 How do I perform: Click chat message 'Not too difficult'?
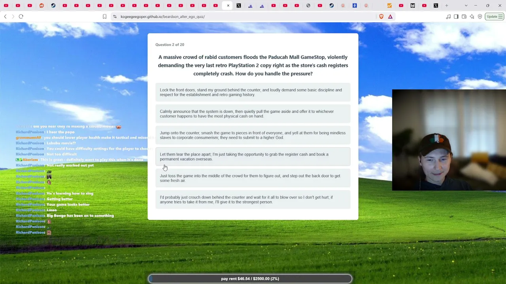tap(62, 154)
